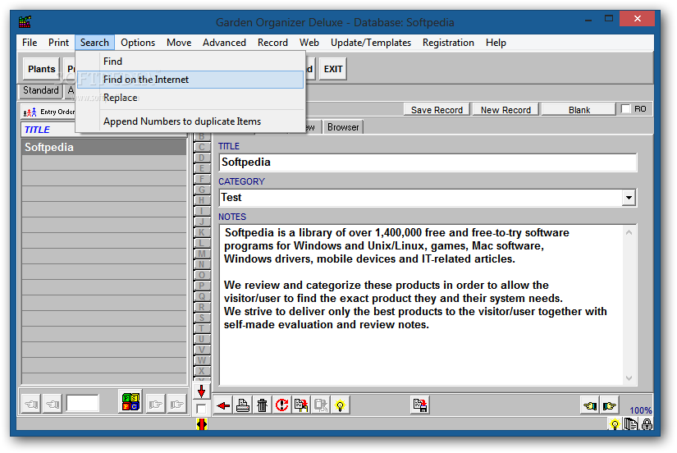The image size is (677, 453).
Task: Click the notes scrollbar down arrow
Action: pyautogui.click(x=629, y=378)
